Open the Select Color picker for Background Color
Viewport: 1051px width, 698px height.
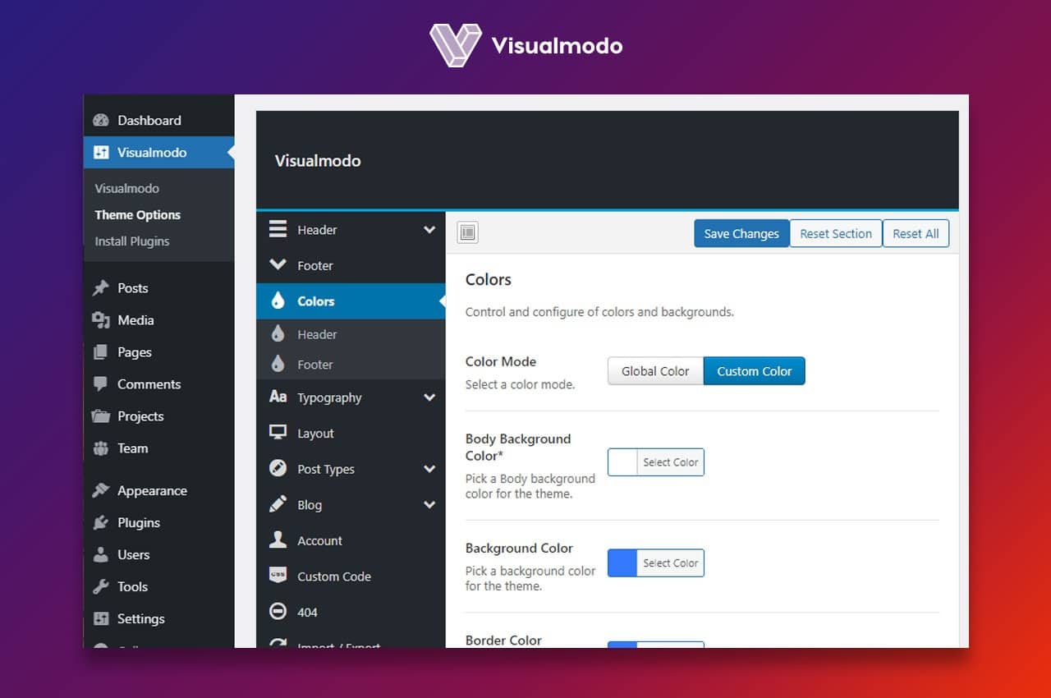(x=670, y=563)
